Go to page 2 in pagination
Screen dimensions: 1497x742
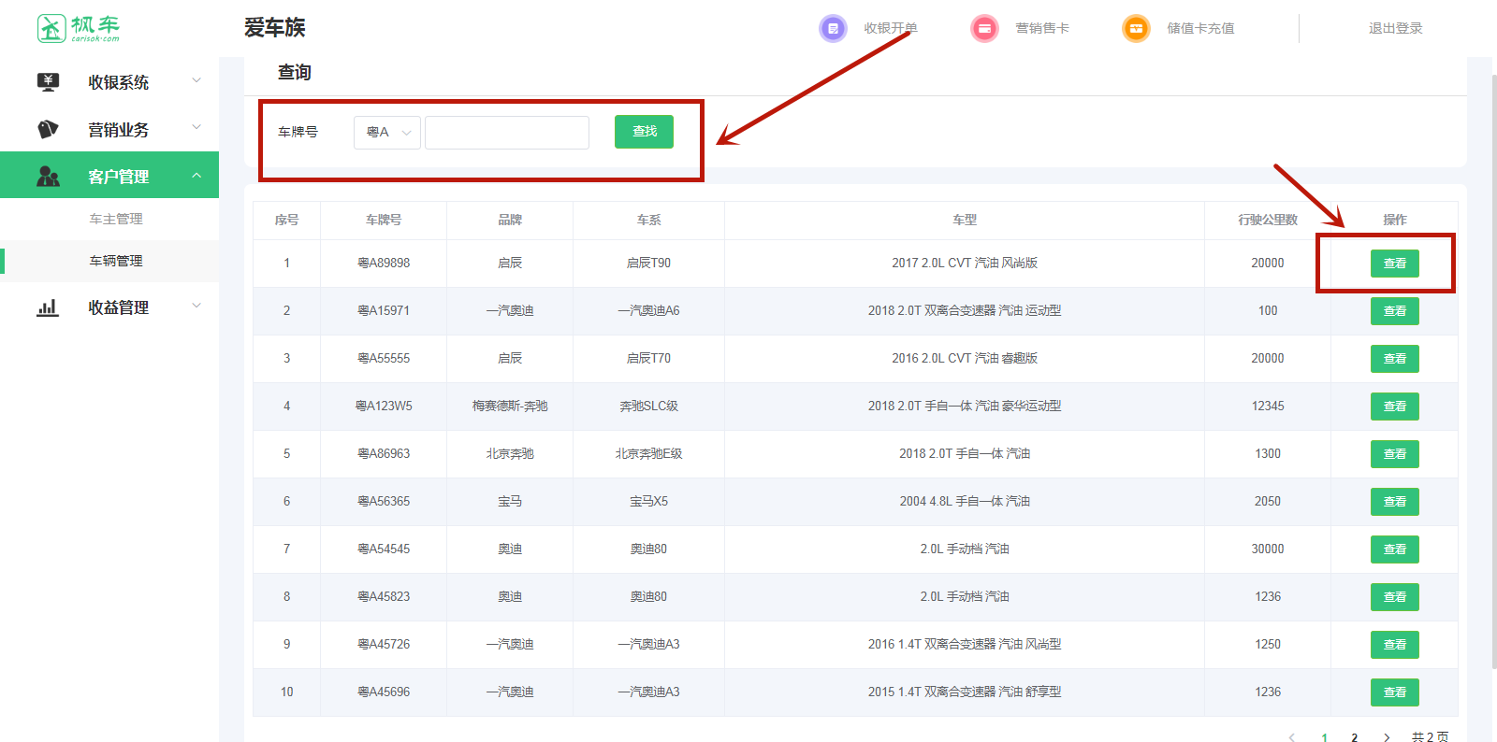click(1354, 737)
